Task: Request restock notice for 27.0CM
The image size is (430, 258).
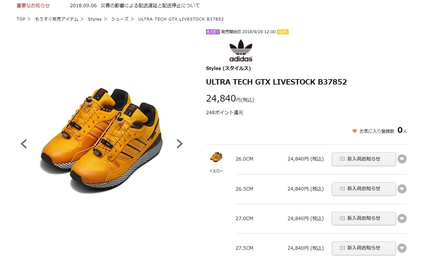Action: click(364, 218)
